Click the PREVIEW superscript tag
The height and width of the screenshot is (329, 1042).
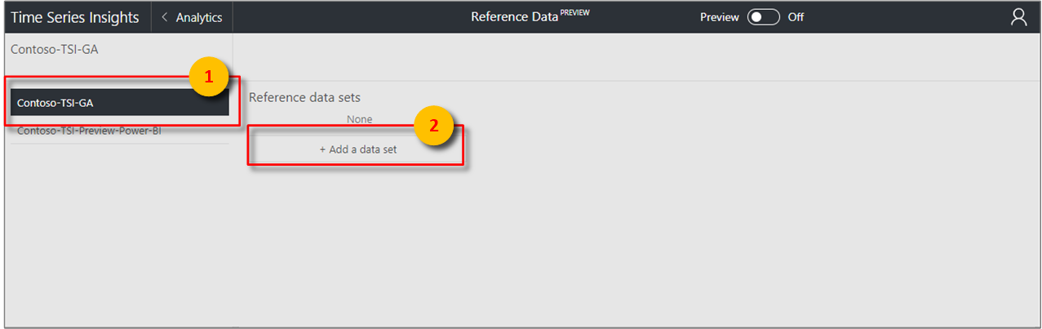click(x=574, y=13)
